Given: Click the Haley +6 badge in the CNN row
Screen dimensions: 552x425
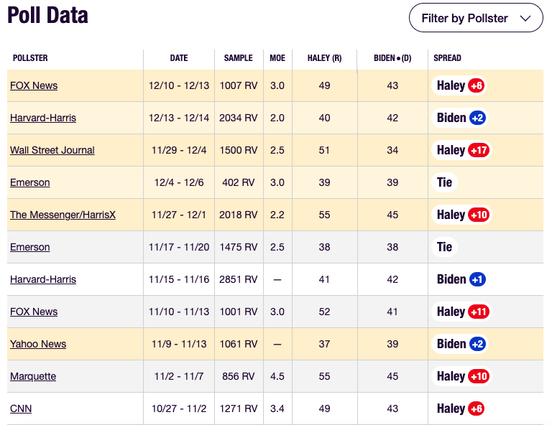Looking at the screenshot, I should point(459,408).
